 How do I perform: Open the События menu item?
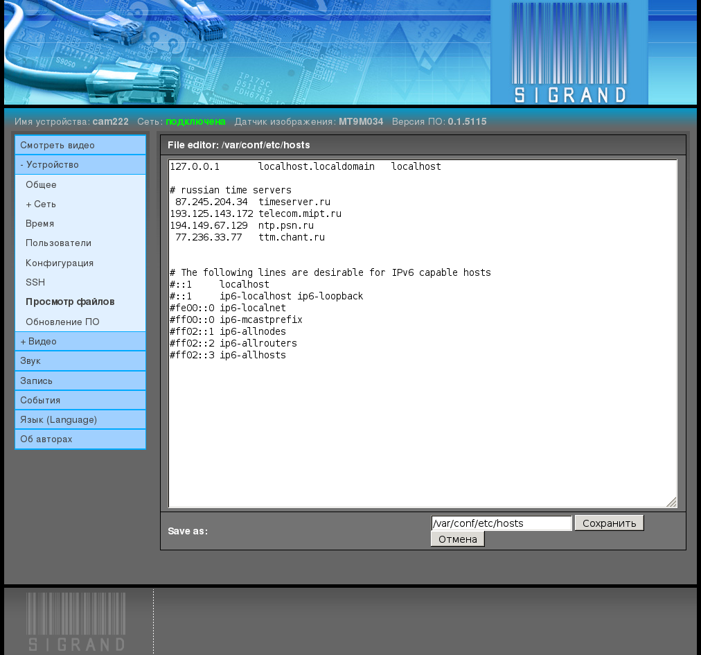click(x=80, y=400)
